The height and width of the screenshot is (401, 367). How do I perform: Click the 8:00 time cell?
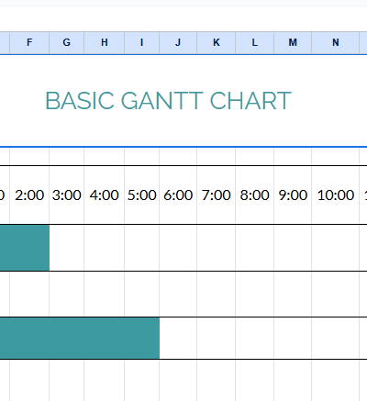pyautogui.click(x=255, y=195)
